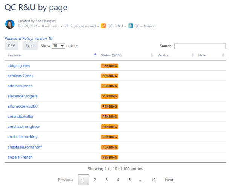Viewport: 242px width, 194px height.
Task: Click the people viewed analytics icon
Action: click(x=67, y=26)
